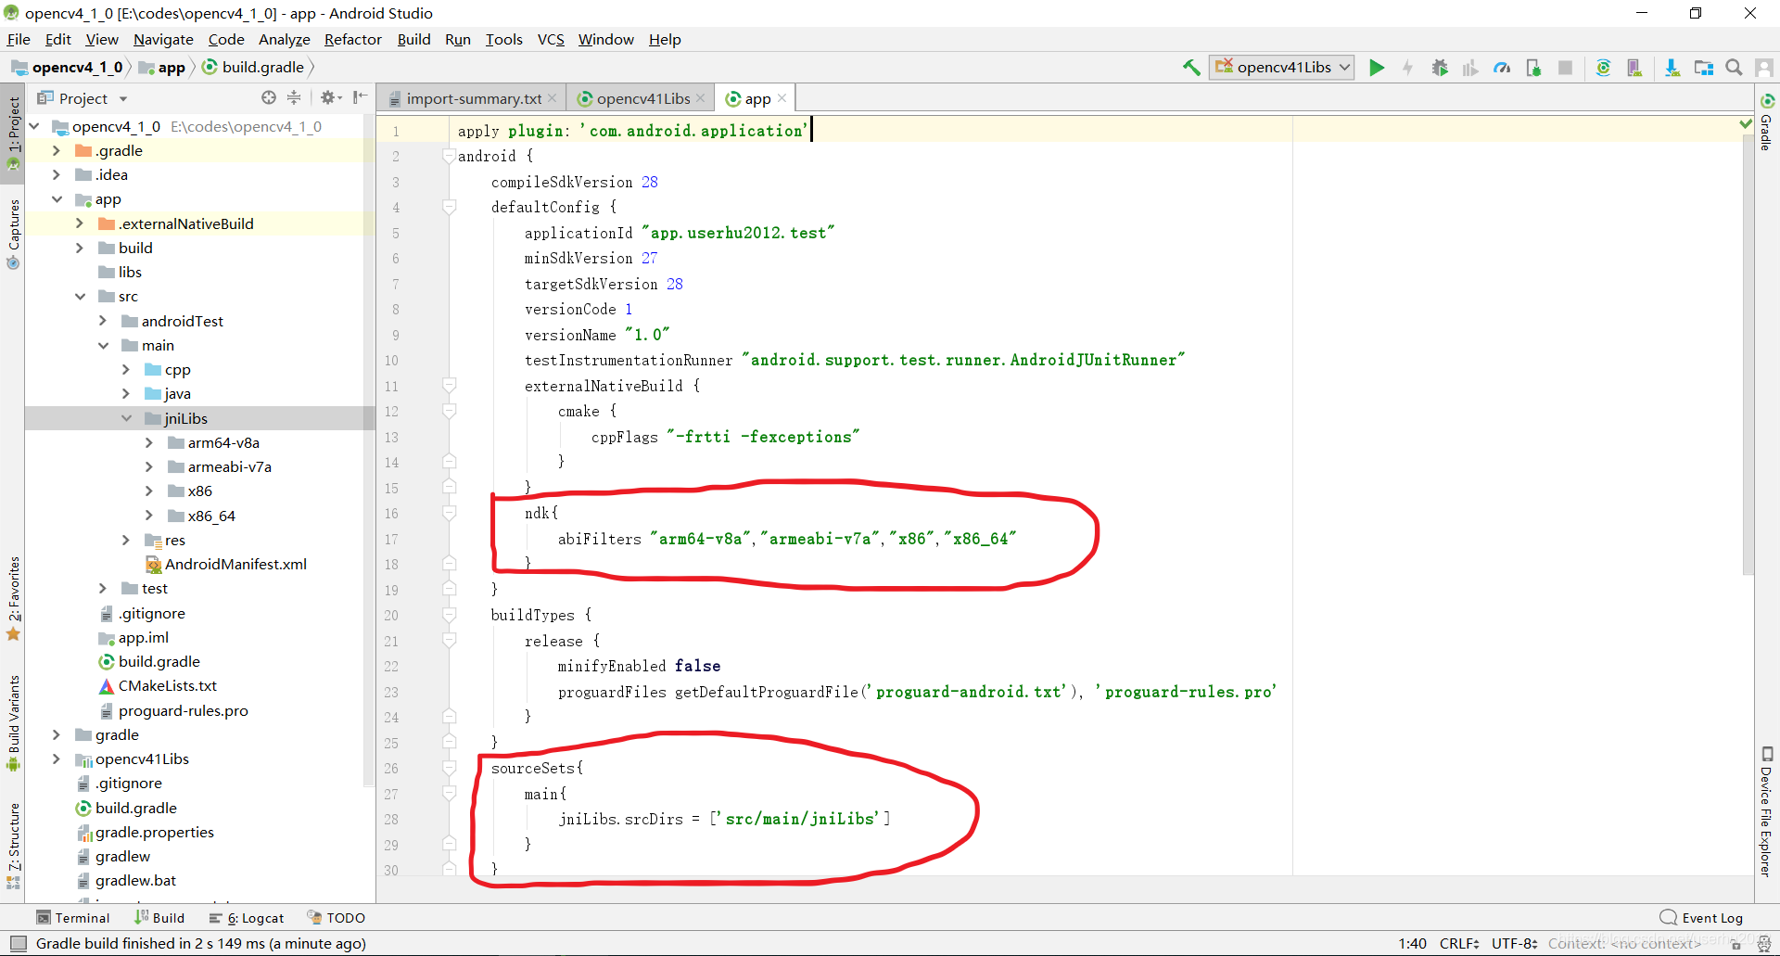This screenshot has height=956, width=1780.
Task: Click the green Run app button
Action: (1377, 68)
